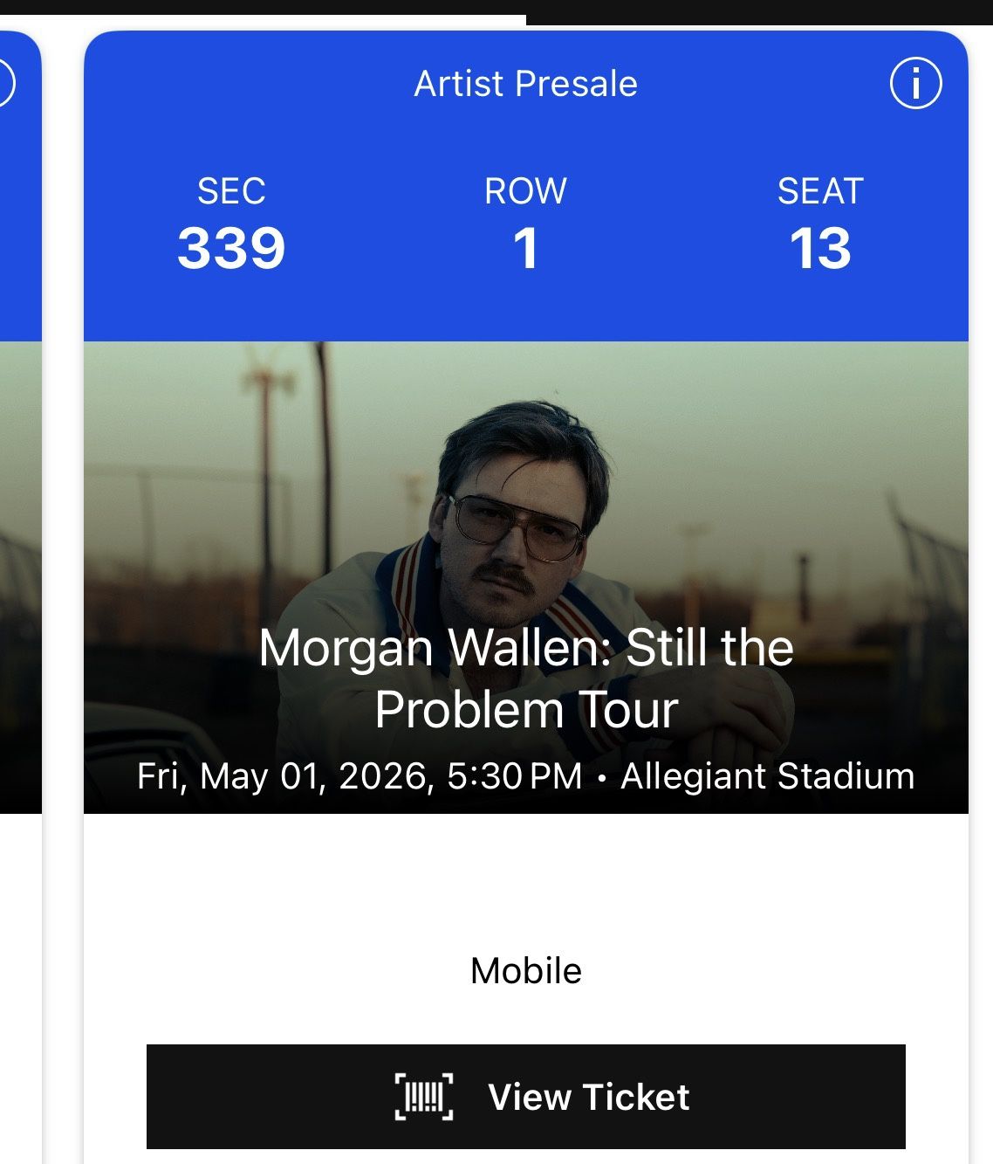Screen dimensions: 993x1164
Task: Open the Still the Problem Tour title
Action: click(x=525, y=678)
